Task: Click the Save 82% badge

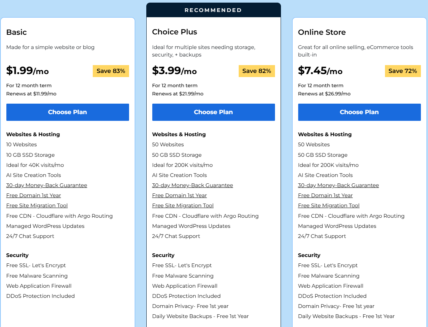Action: coord(257,71)
